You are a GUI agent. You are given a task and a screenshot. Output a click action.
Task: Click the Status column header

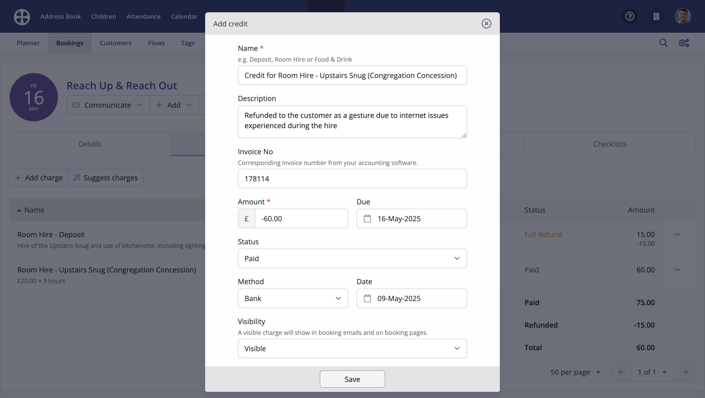click(x=535, y=210)
